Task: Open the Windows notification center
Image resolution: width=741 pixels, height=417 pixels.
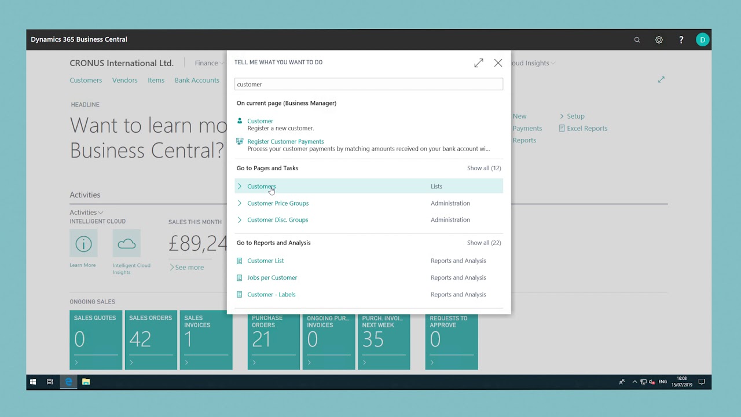Action: pyautogui.click(x=702, y=382)
